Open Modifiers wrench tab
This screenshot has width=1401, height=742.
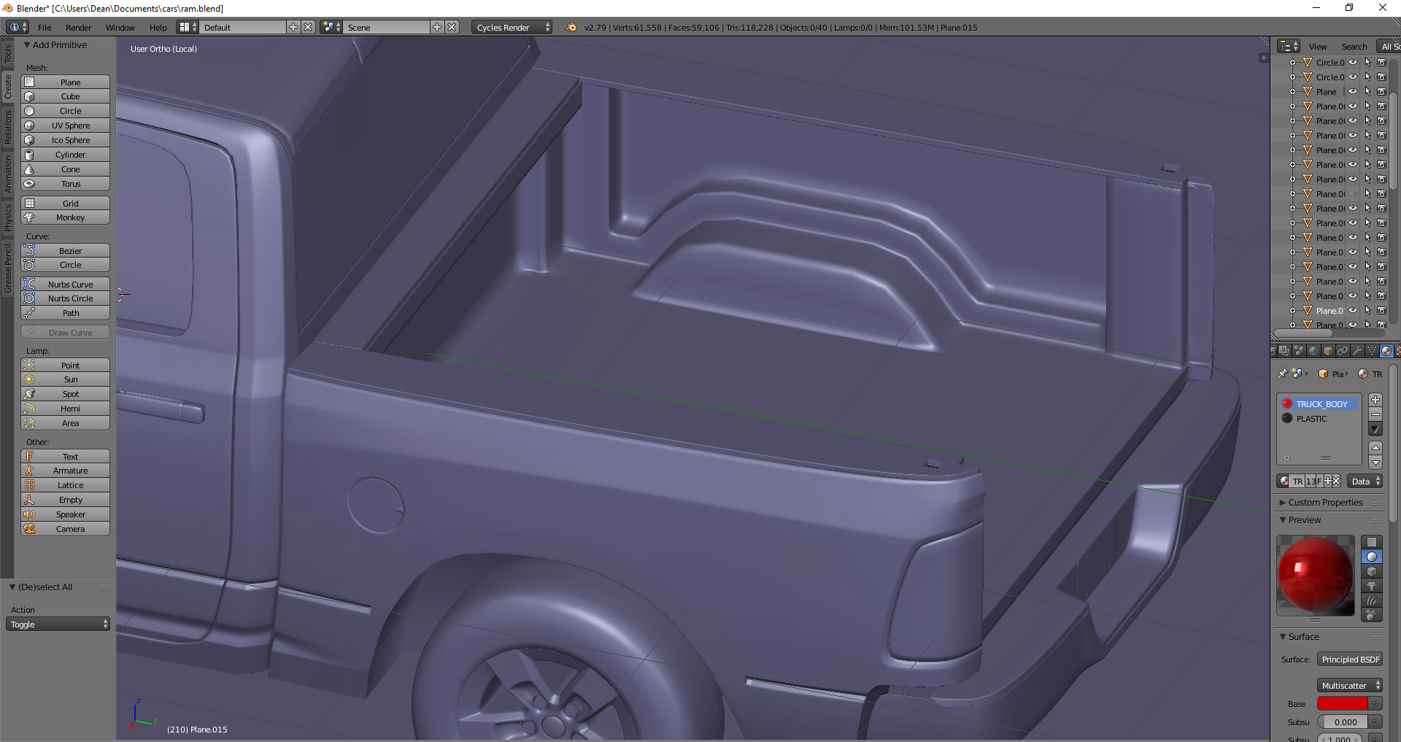coord(1357,351)
